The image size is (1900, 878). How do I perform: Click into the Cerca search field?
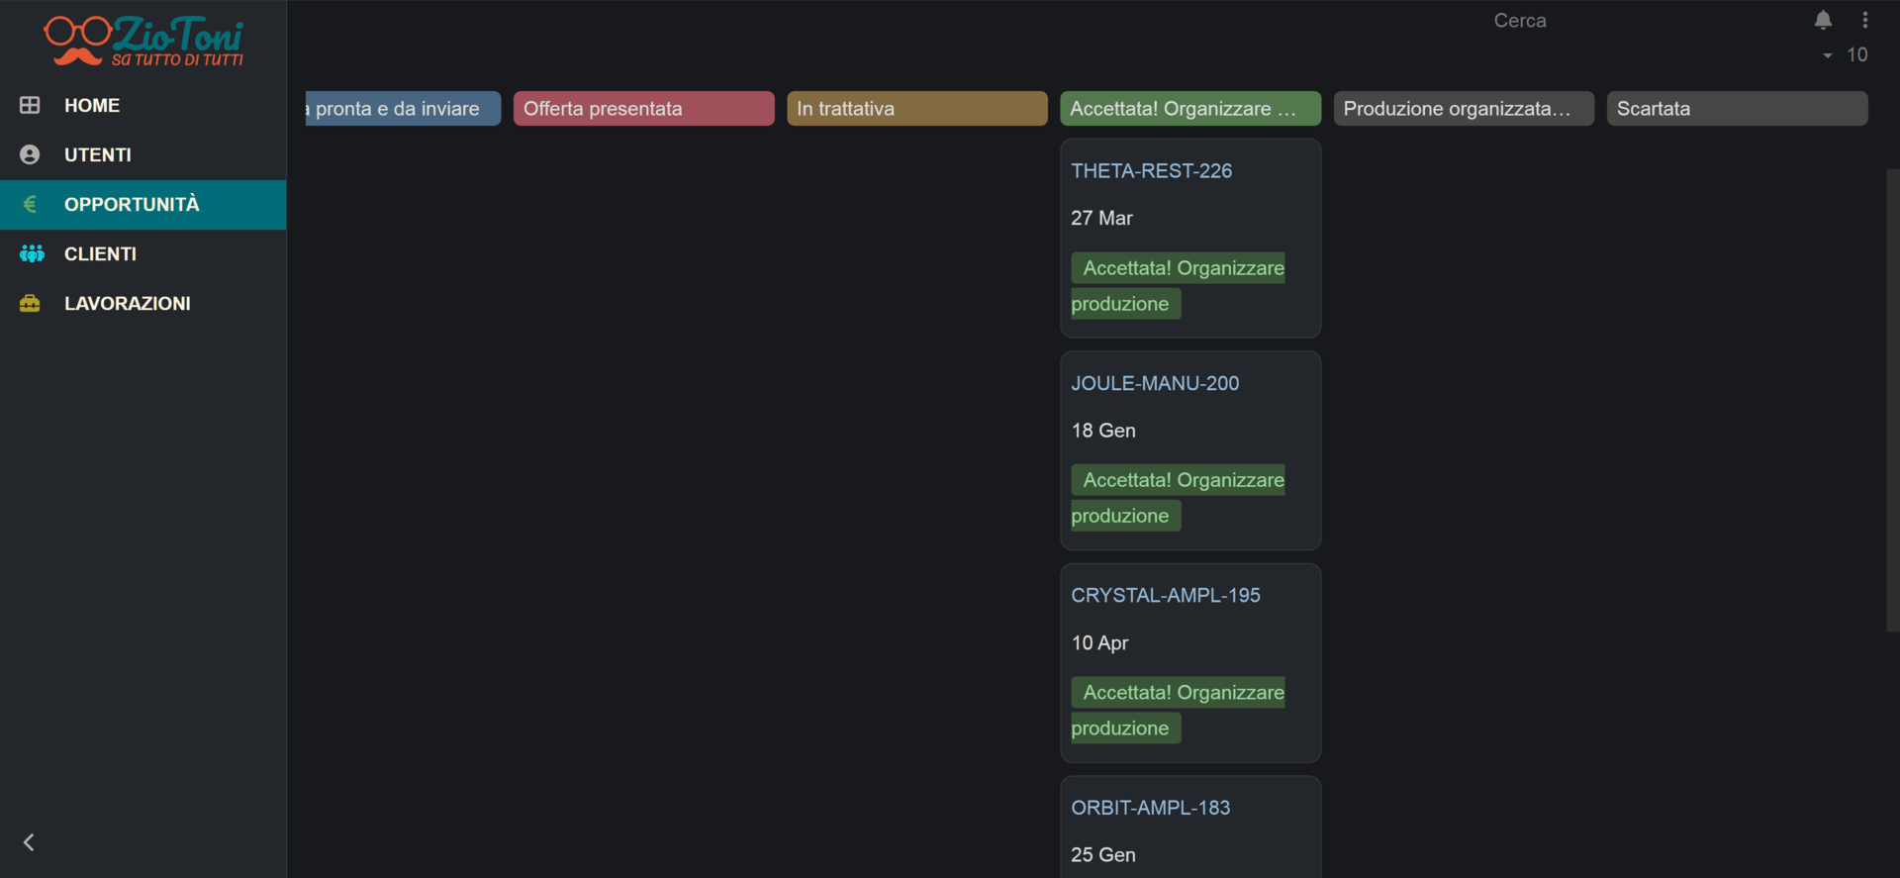point(1519,21)
